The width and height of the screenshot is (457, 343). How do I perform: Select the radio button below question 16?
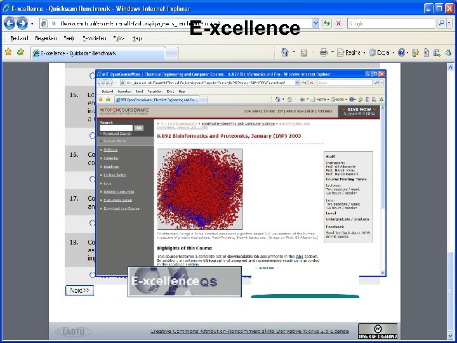93,179
